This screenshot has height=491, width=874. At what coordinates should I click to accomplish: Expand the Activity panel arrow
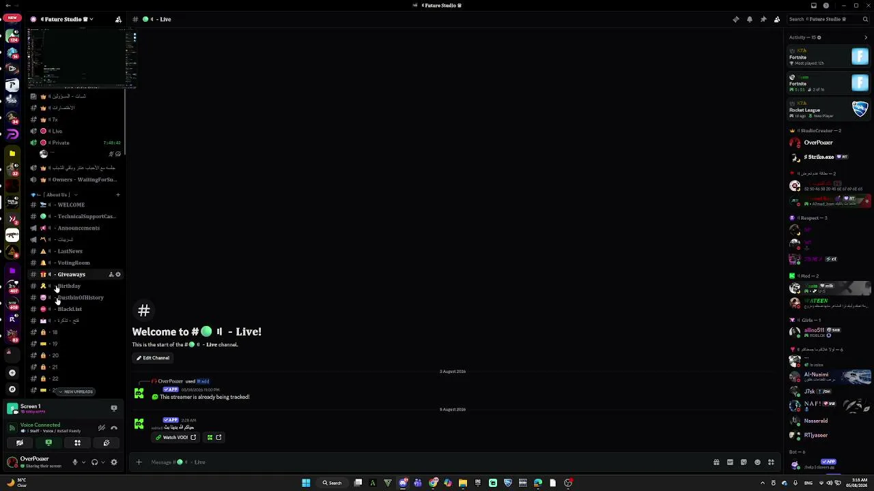point(866,38)
